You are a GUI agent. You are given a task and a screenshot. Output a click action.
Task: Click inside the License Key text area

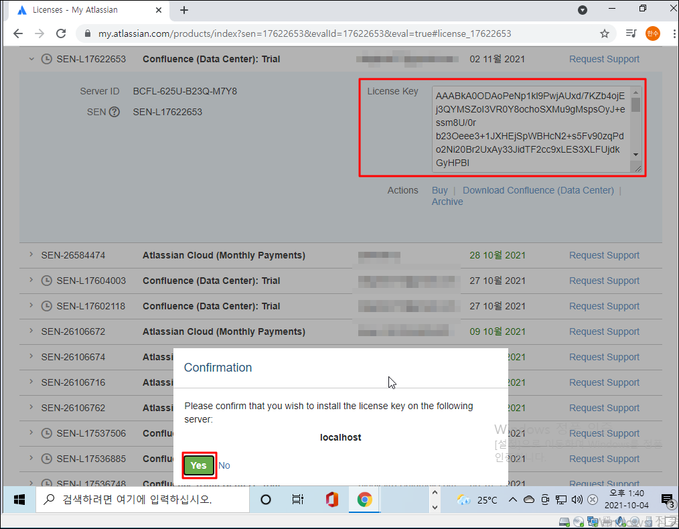(x=531, y=129)
